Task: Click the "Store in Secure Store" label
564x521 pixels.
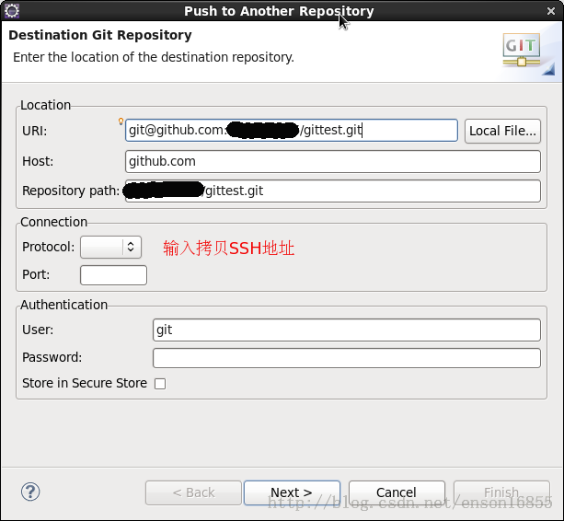Action: pos(85,383)
